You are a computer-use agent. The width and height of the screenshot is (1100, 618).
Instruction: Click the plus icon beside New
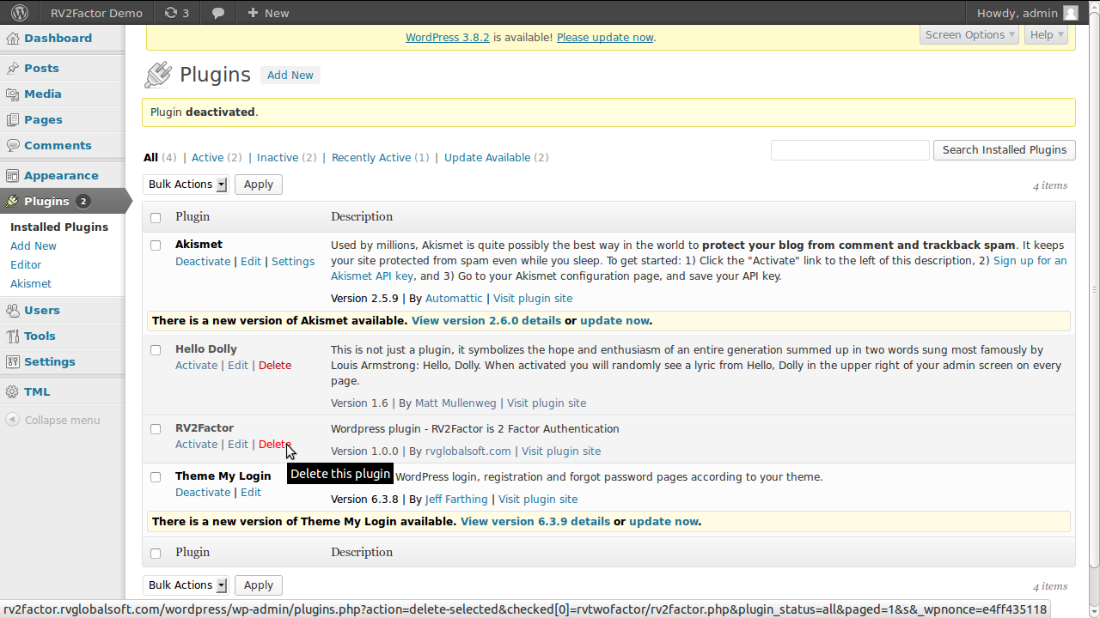pyautogui.click(x=253, y=13)
